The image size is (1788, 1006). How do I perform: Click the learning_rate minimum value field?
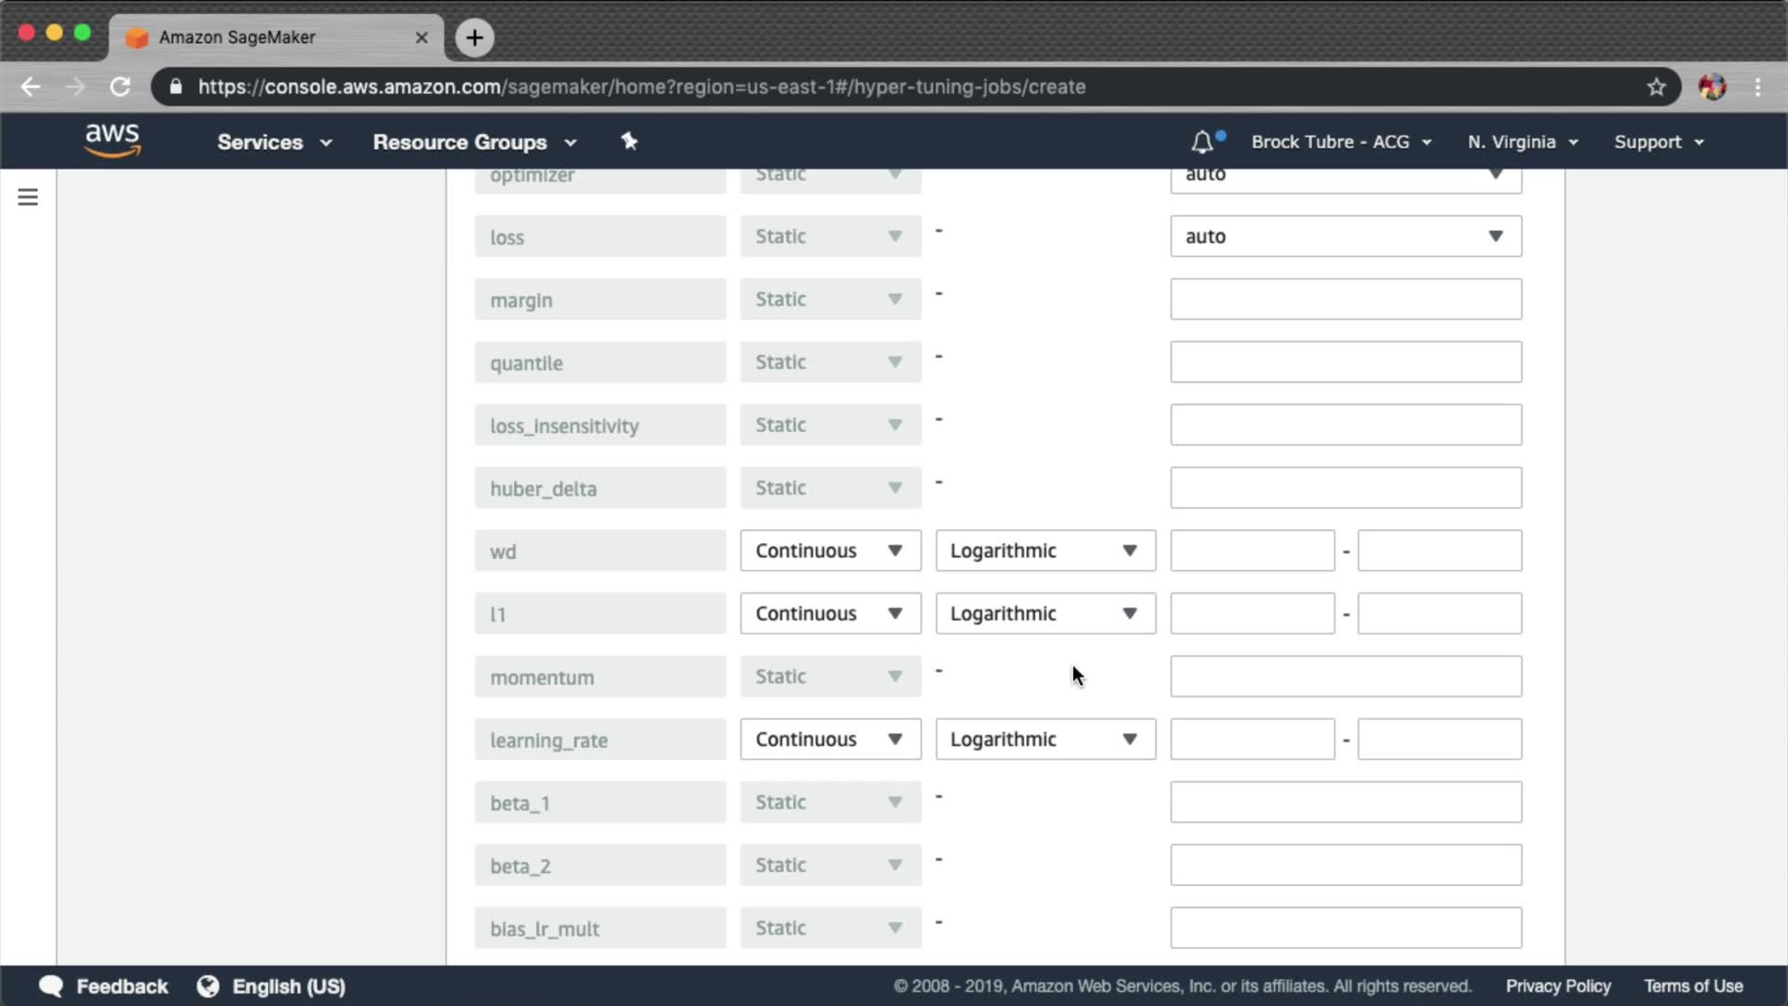(x=1252, y=740)
